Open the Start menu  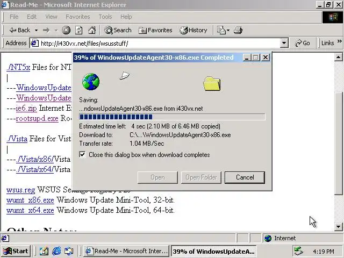click(x=16, y=251)
